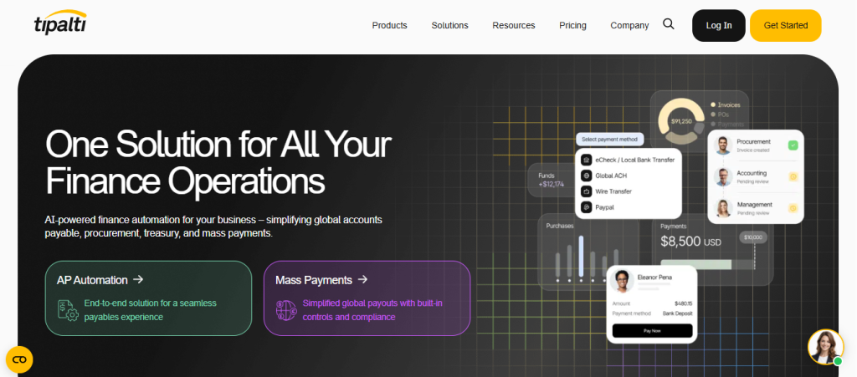Click the Select payment method label
857x377 pixels.
[x=609, y=139]
